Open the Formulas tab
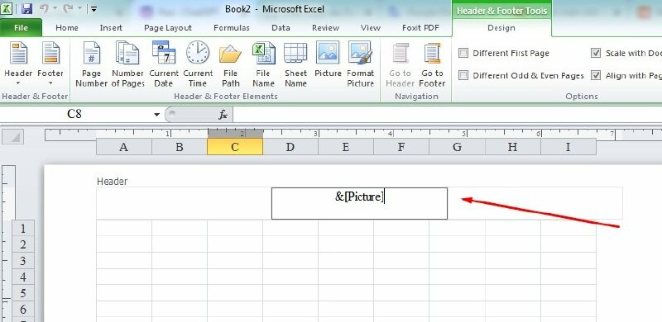Image resolution: width=662 pixels, height=322 pixels. (x=232, y=28)
